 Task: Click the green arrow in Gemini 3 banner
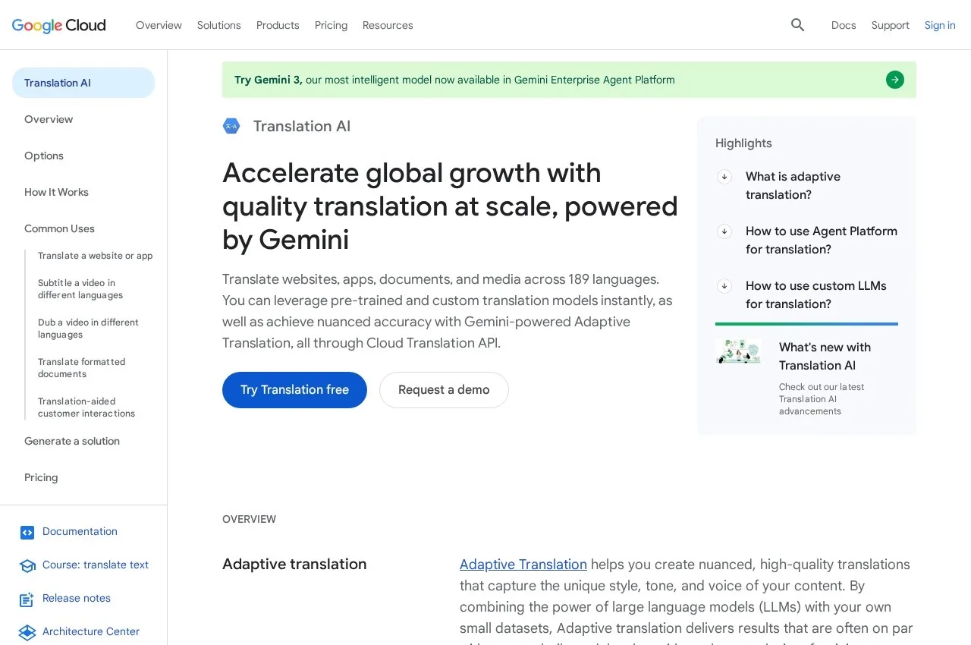tap(895, 80)
